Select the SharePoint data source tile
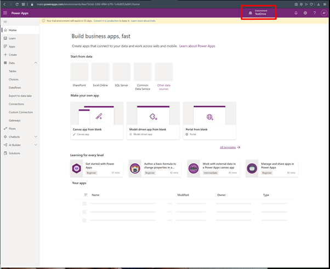 (79, 72)
